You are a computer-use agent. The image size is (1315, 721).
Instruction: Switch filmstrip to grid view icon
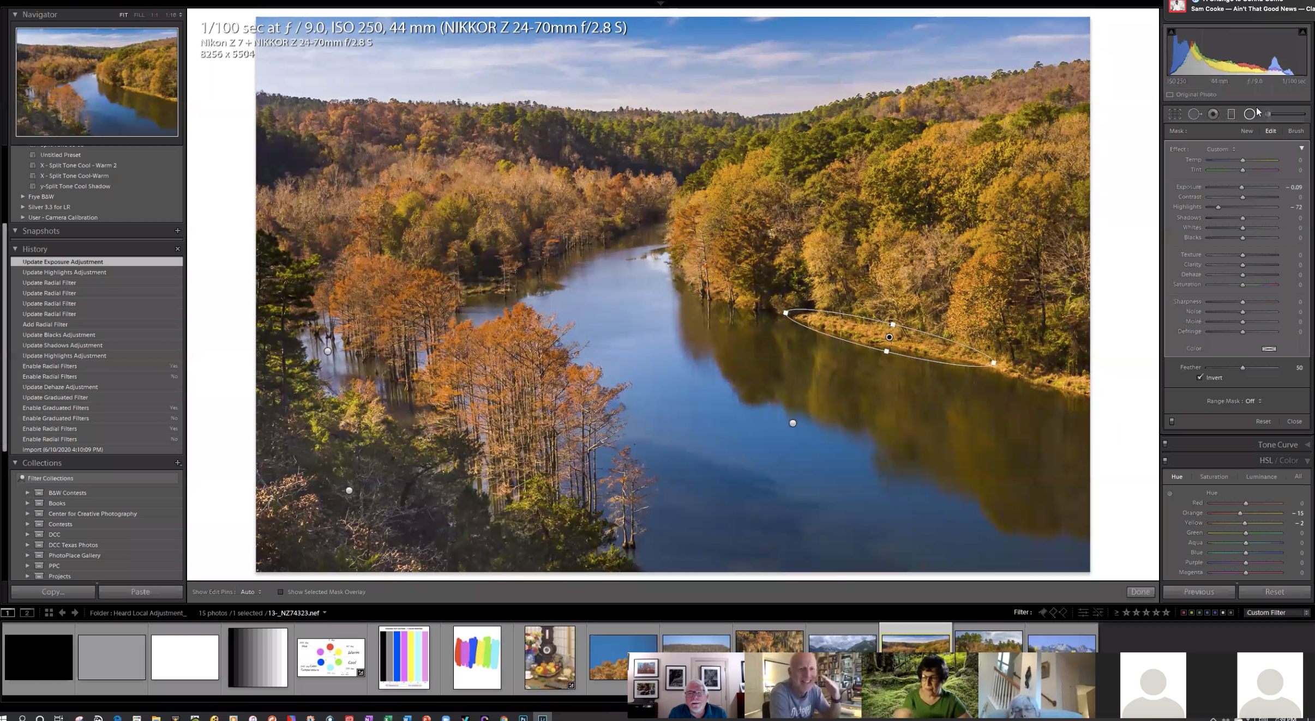[49, 613]
